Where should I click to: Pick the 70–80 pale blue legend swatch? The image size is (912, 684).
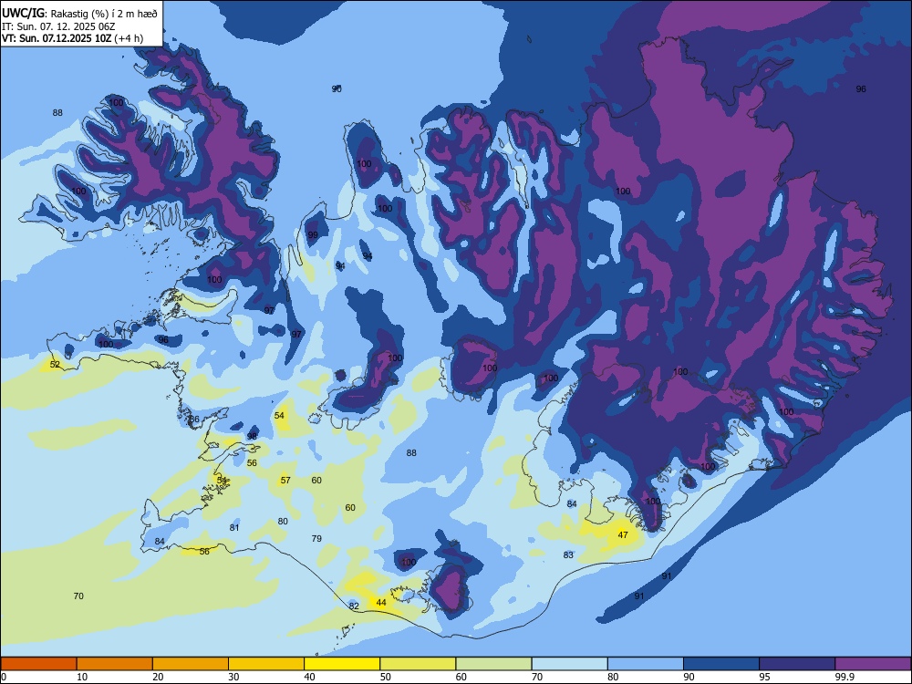coord(570,664)
